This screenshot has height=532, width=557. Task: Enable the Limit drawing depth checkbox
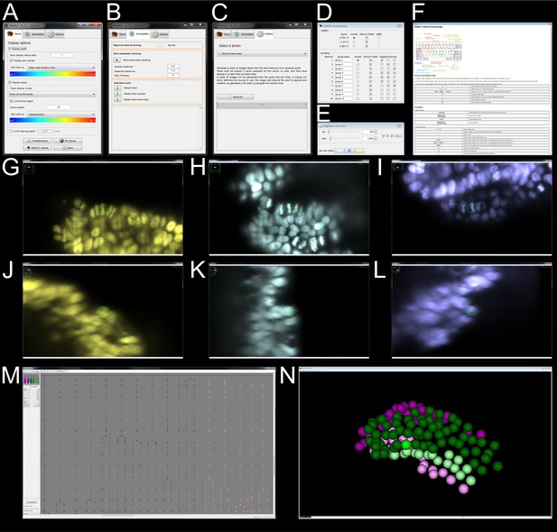tap(12, 132)
